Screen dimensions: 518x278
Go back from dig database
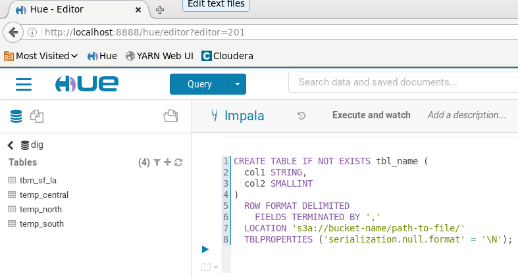point(11,145)
